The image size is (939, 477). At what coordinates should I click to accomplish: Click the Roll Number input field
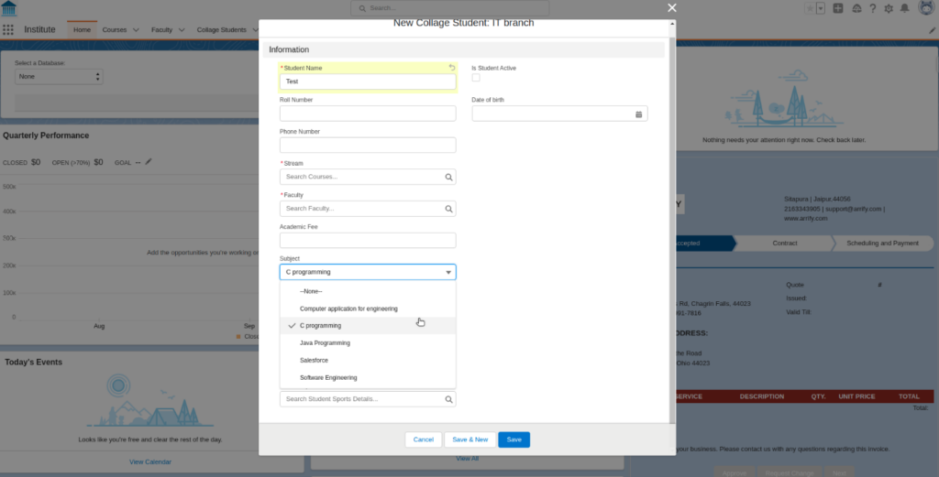point(367,114)
